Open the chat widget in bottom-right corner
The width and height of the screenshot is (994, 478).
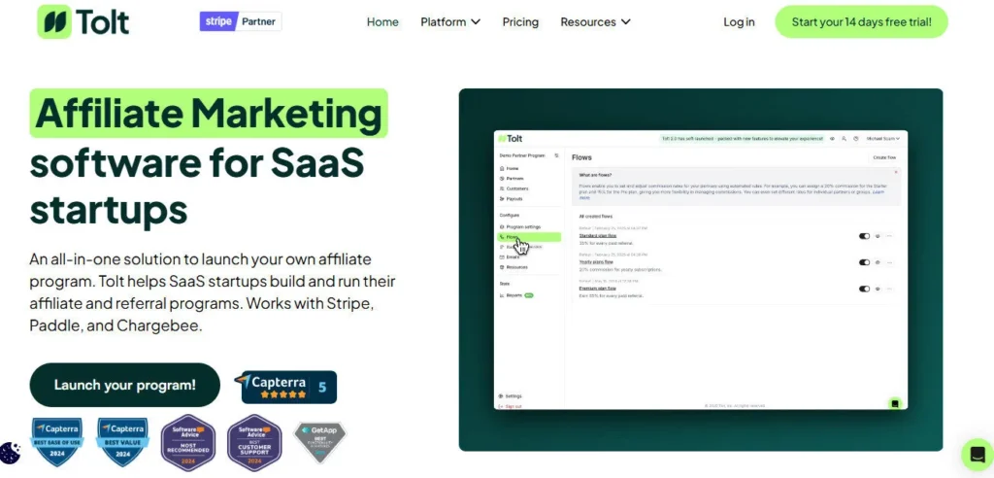tap(977, 454)
